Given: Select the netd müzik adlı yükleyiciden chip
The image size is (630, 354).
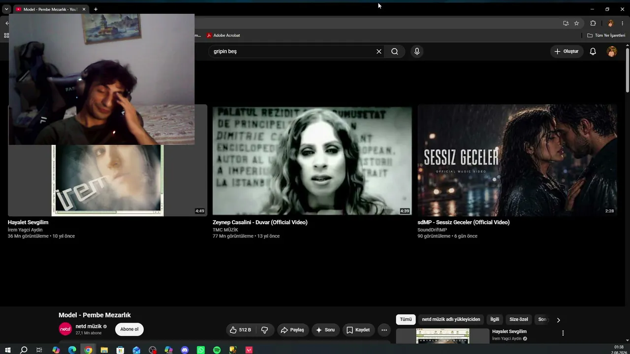Looking at the screenshot, I should click(451, 320).
